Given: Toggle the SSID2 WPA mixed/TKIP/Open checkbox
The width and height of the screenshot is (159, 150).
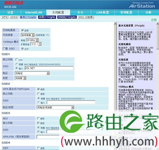Looking at the screenshot, I should coord(38,89).
